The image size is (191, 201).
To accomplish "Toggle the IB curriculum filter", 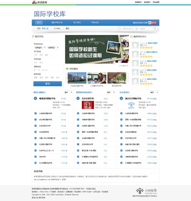I will point(39,70).
